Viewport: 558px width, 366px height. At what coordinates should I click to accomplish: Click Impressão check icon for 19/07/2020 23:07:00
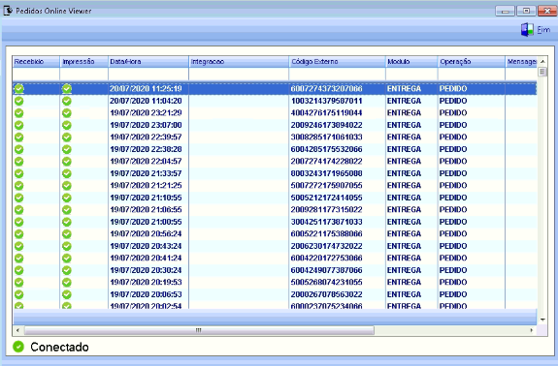tap(67, 125)
